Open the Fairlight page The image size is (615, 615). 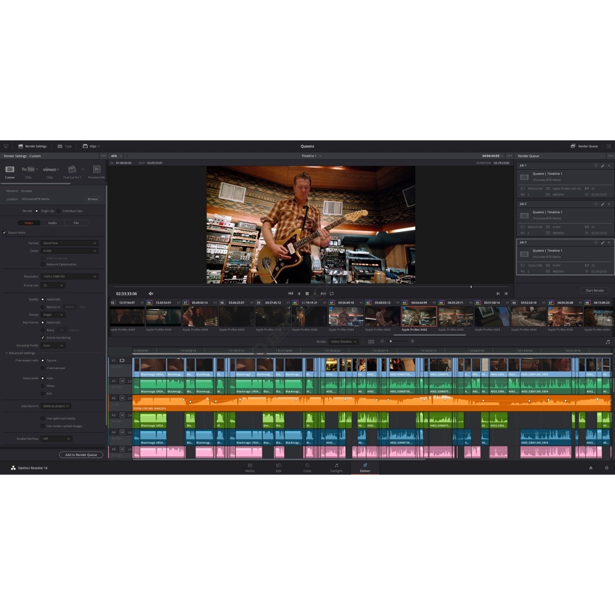coord(336,467)
